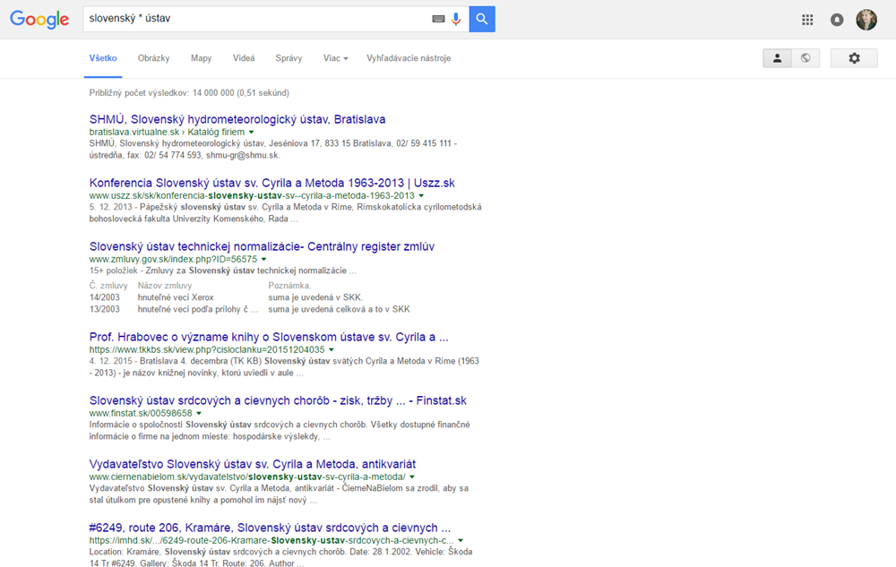
Task: Show private results with the person icon
Action: coord(777,58)
